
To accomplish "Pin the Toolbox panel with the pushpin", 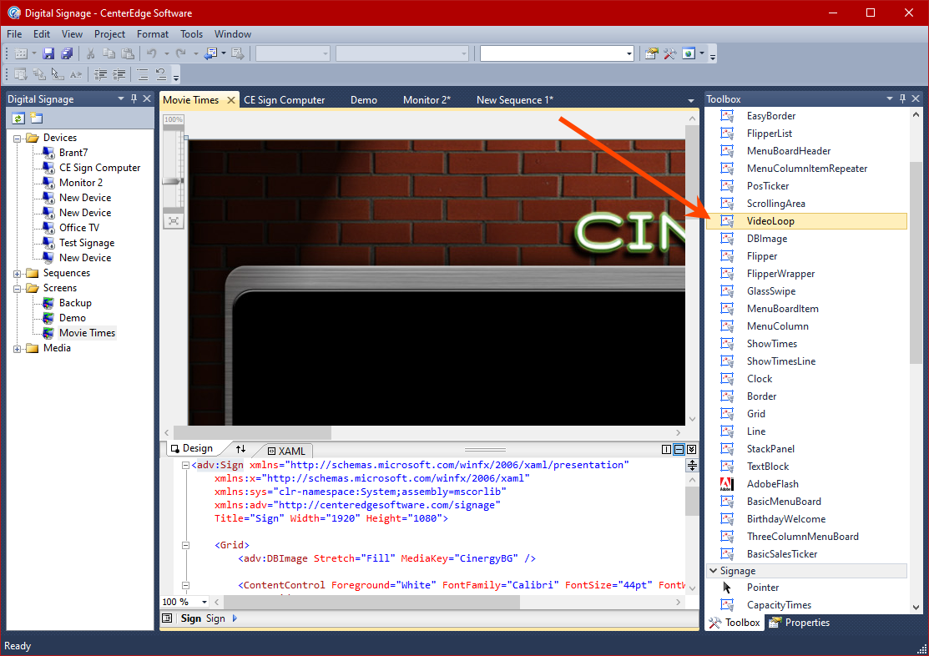I will pyautogui.click(x=902, y=99).
